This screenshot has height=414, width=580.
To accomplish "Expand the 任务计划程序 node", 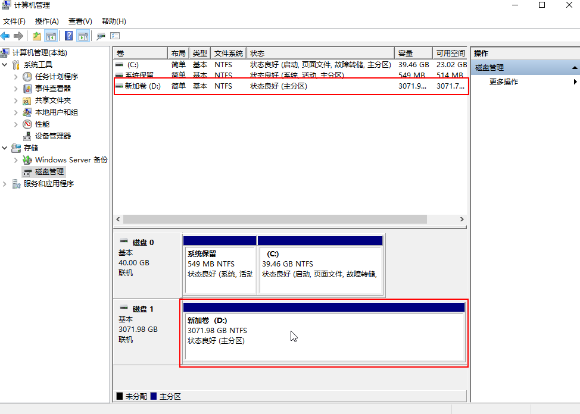I will 15,77.
